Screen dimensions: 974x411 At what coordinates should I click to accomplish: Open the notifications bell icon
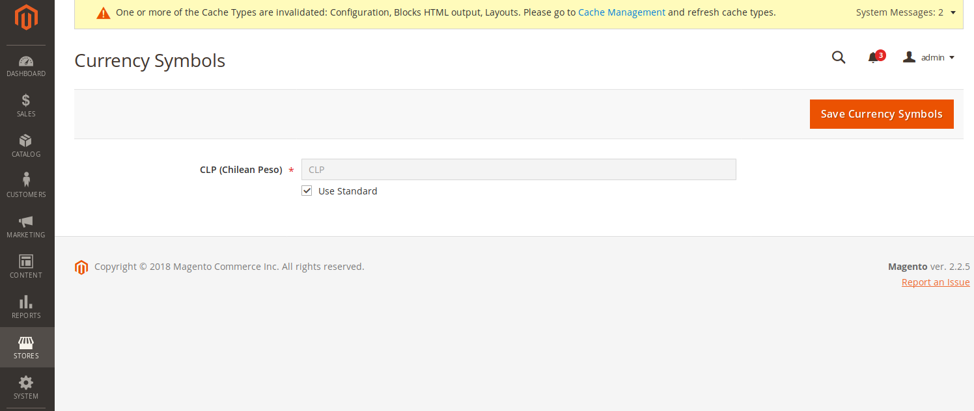pos(874,58)
